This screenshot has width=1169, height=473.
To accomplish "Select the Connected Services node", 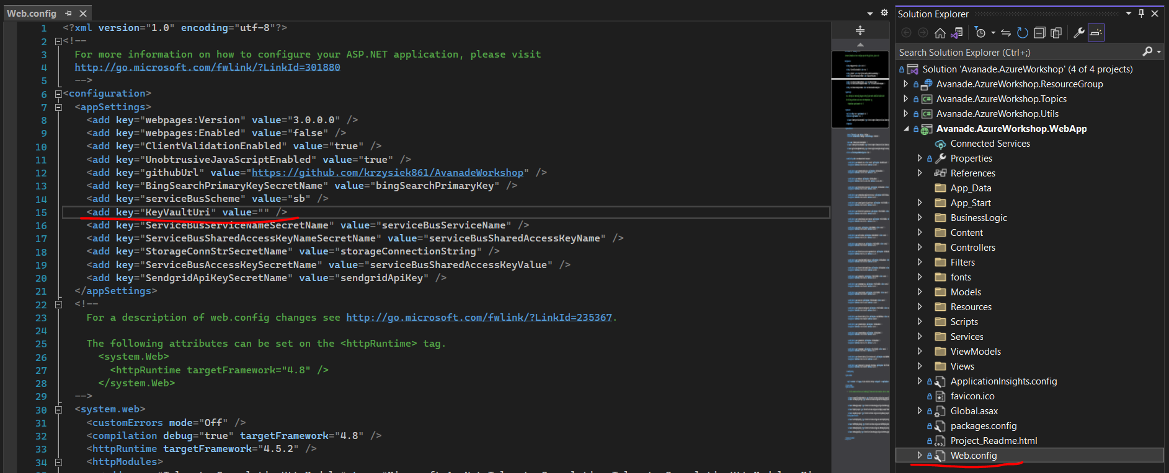I will (x=990, y=144).
